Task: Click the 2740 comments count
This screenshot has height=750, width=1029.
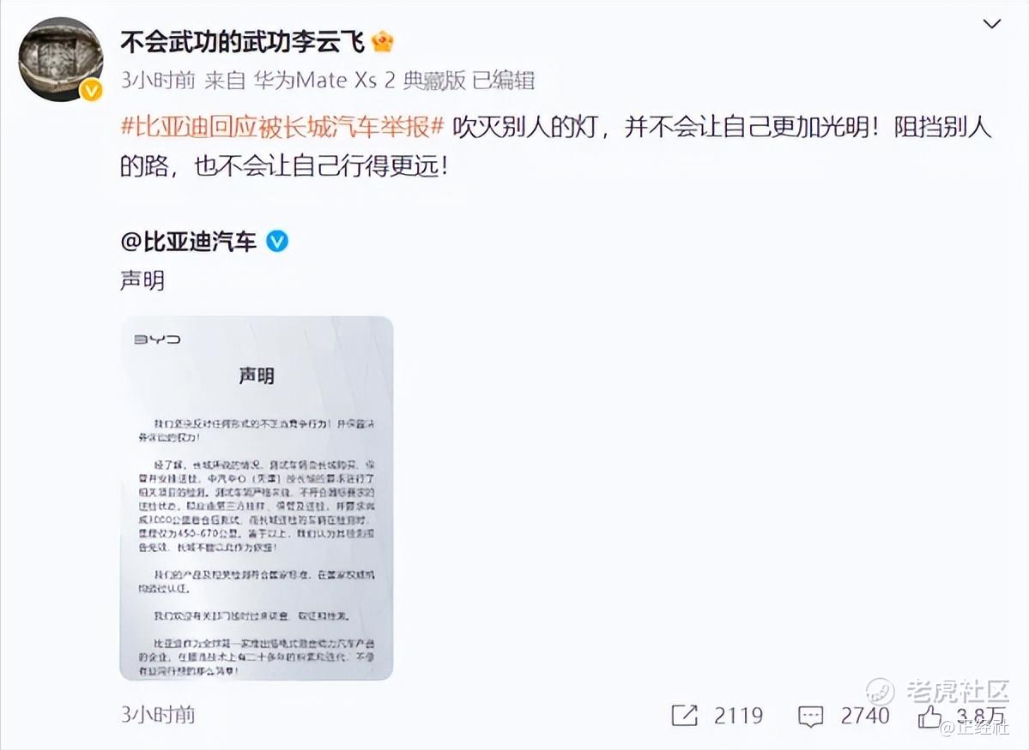Action: pyautogui.click(x=865, y=715)
